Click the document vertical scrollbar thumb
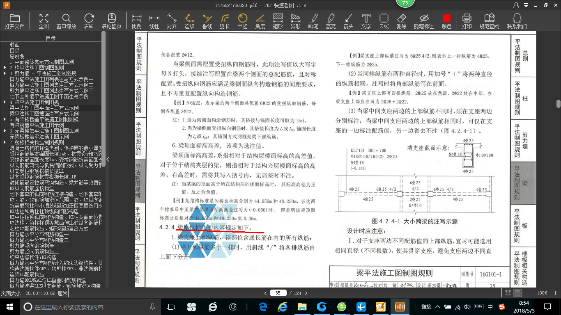Viewport: 561px width, 315px height. point(558,103)
